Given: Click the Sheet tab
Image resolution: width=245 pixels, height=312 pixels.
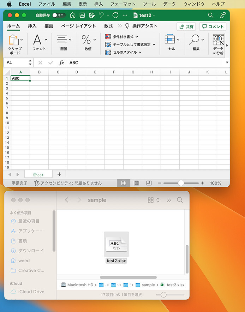Looking at the screenshot, I should 38,174.
